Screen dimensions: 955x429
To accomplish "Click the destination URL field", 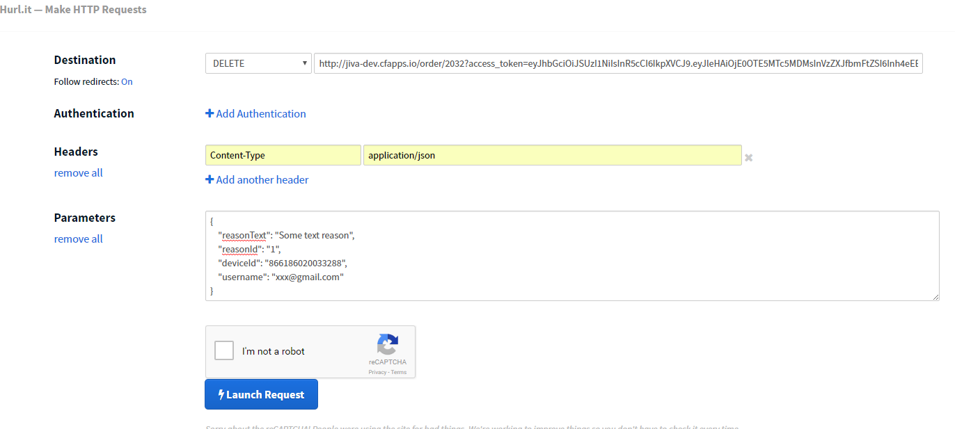I will [618, 63].
